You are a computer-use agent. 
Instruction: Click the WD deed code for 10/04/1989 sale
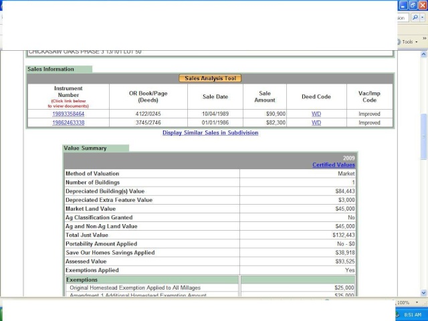tap(316, 114)
